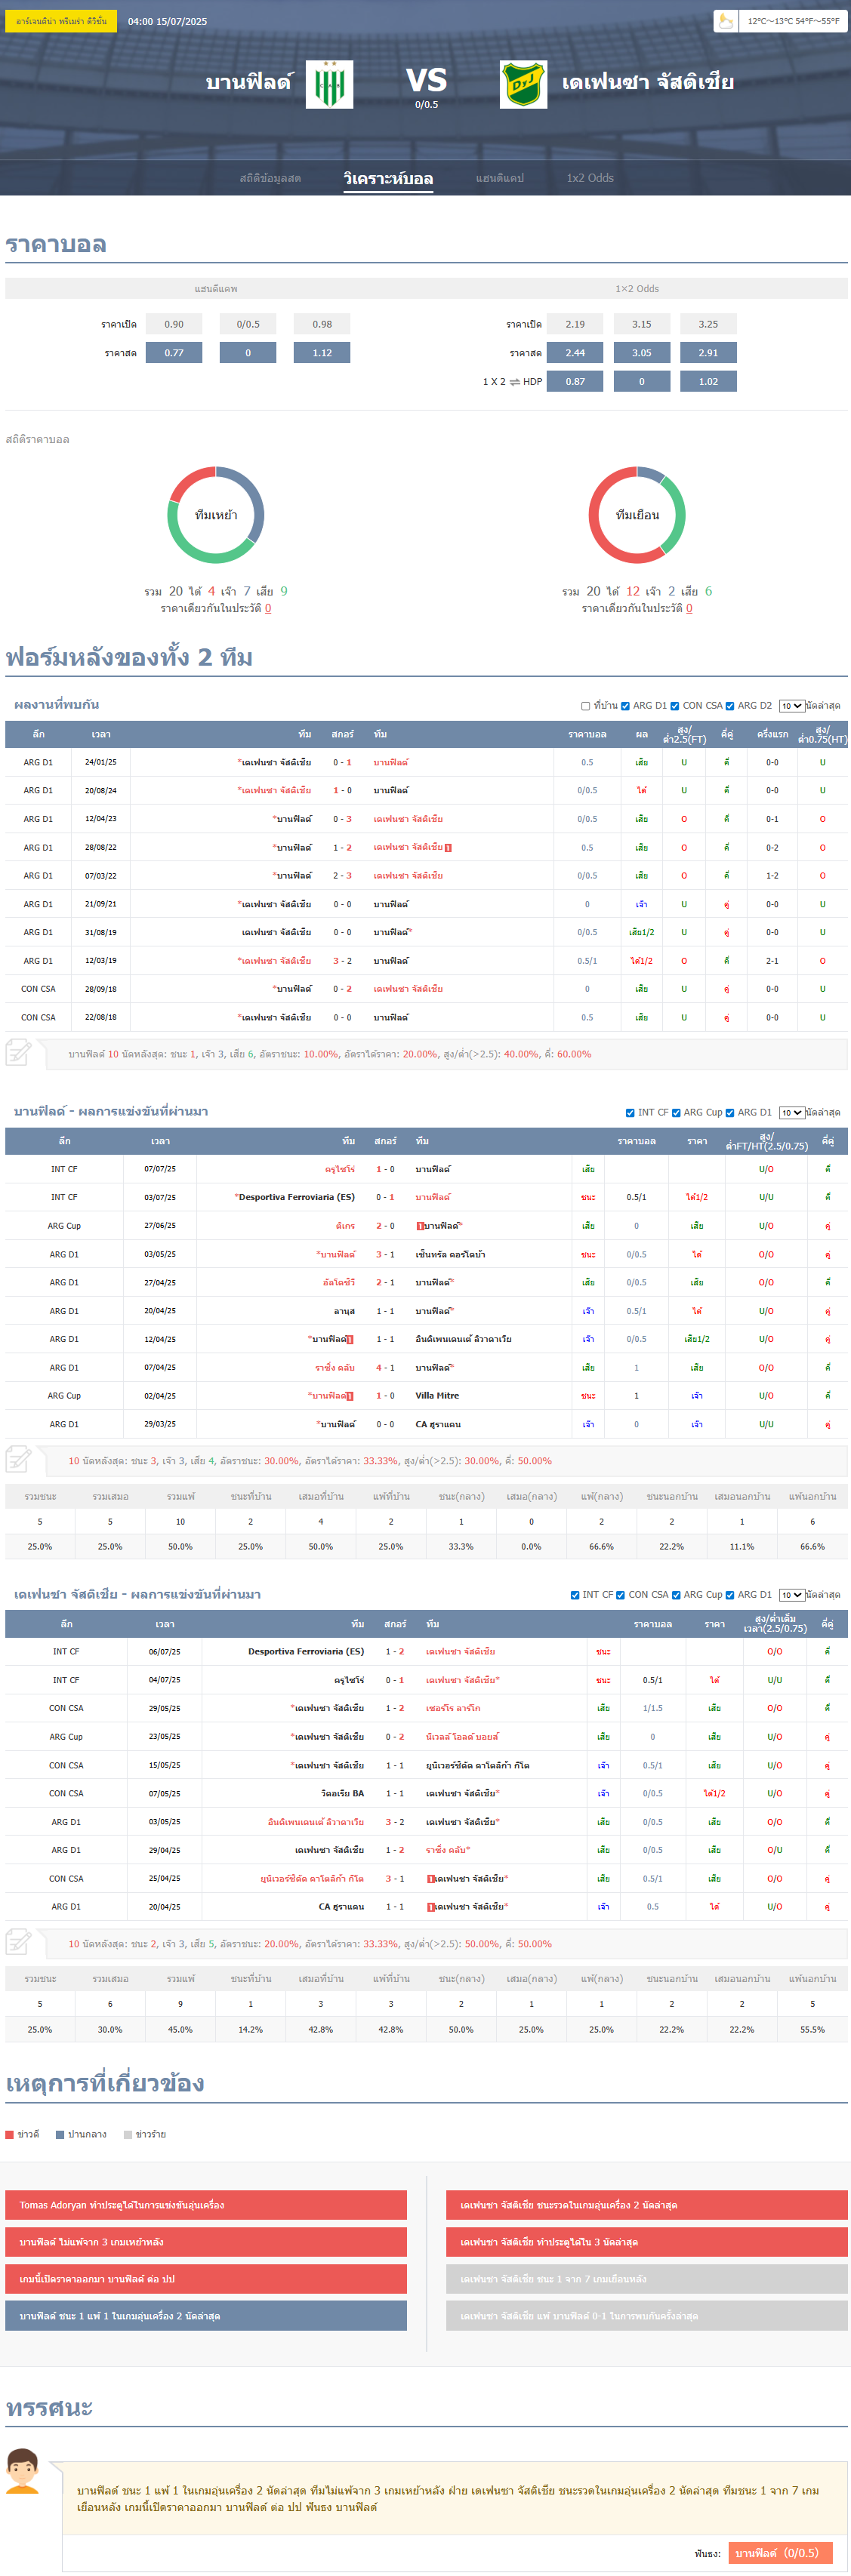Click the note icon under Defensa results summary
851x2576 pixels.
[19, 1943]
